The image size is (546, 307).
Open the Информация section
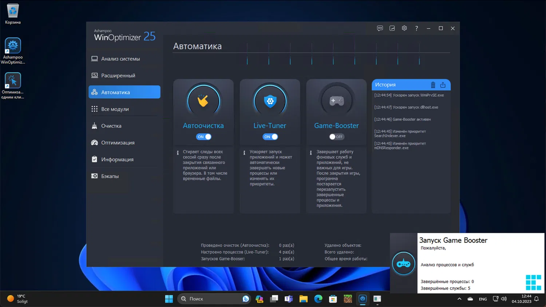coord(124,159)
